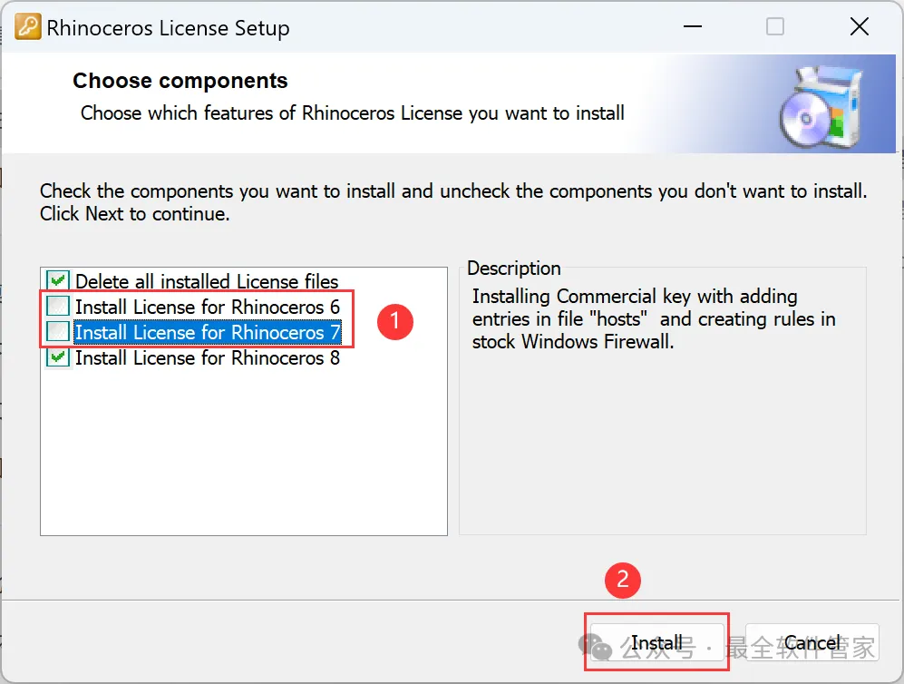Check the Rhinoceros 6 license checkbox
Viewport: 904px width, 684px height.
coord(58,307)
